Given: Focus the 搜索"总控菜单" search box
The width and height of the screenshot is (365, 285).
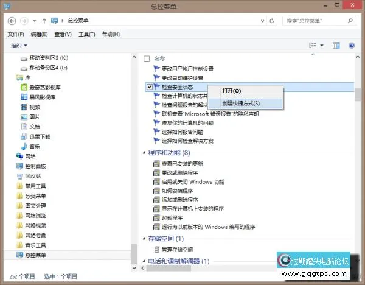Looking at the screenshot, I should [x=319, y=21].
